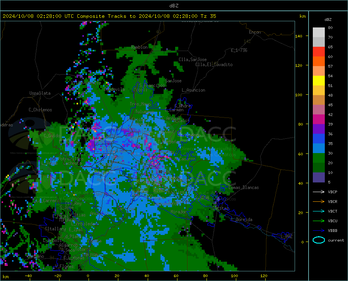Click the green VBCU arrow in legend
Image resolution: width=348 pixels, height=281 pixels.
click(319, 221)
